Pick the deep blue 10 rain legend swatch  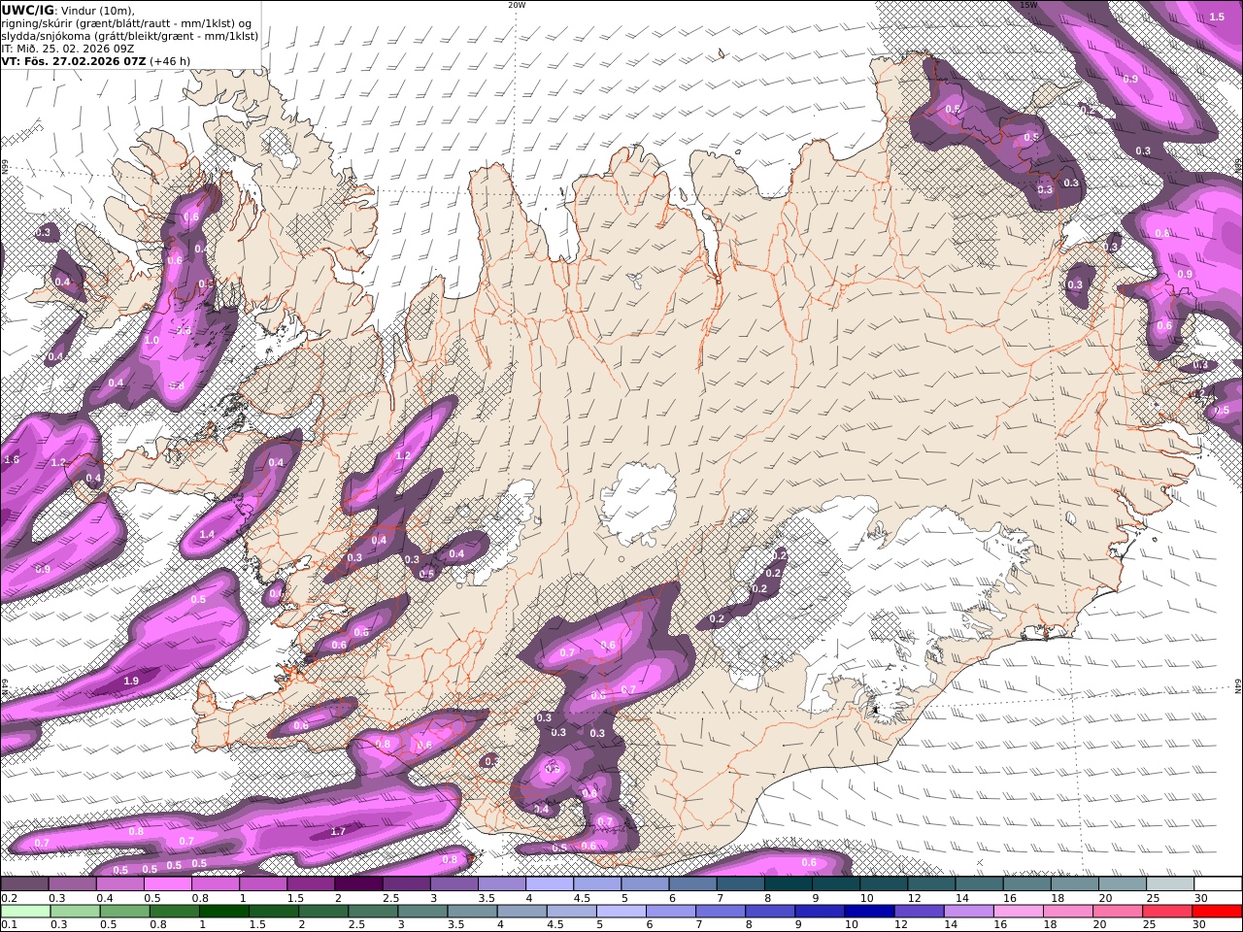pyautogui.click(x=869, y=912)
